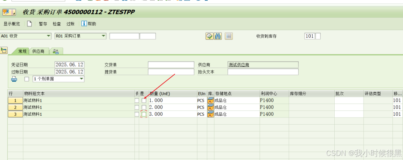
Task: Click the 批次 column header
Action: pyautogui.click(x=349, y=93)
